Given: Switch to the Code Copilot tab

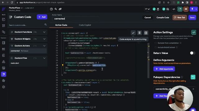Looking at the screenshot, I should (85, 25).
